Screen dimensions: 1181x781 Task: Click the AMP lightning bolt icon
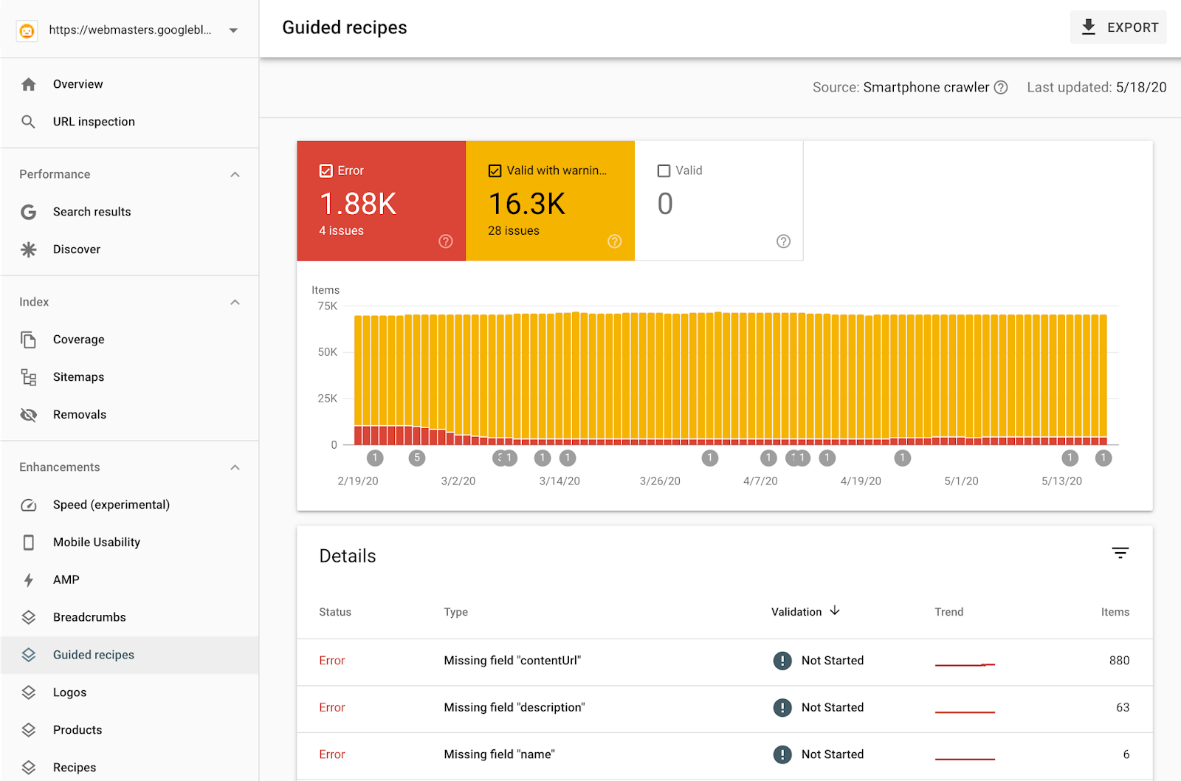pyautogui.click(x=28, y=579)
